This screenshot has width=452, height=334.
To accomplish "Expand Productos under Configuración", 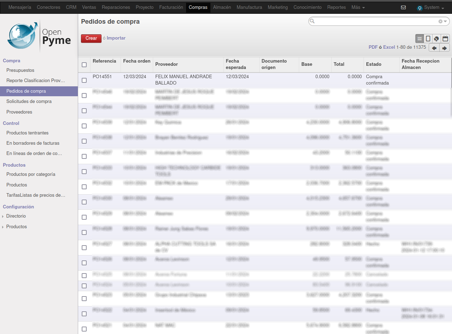I will 16,227.
